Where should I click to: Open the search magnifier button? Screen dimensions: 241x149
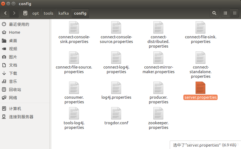[214, 13]
